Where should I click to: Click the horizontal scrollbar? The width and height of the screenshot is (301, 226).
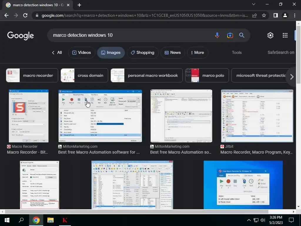tap(136, 212)
